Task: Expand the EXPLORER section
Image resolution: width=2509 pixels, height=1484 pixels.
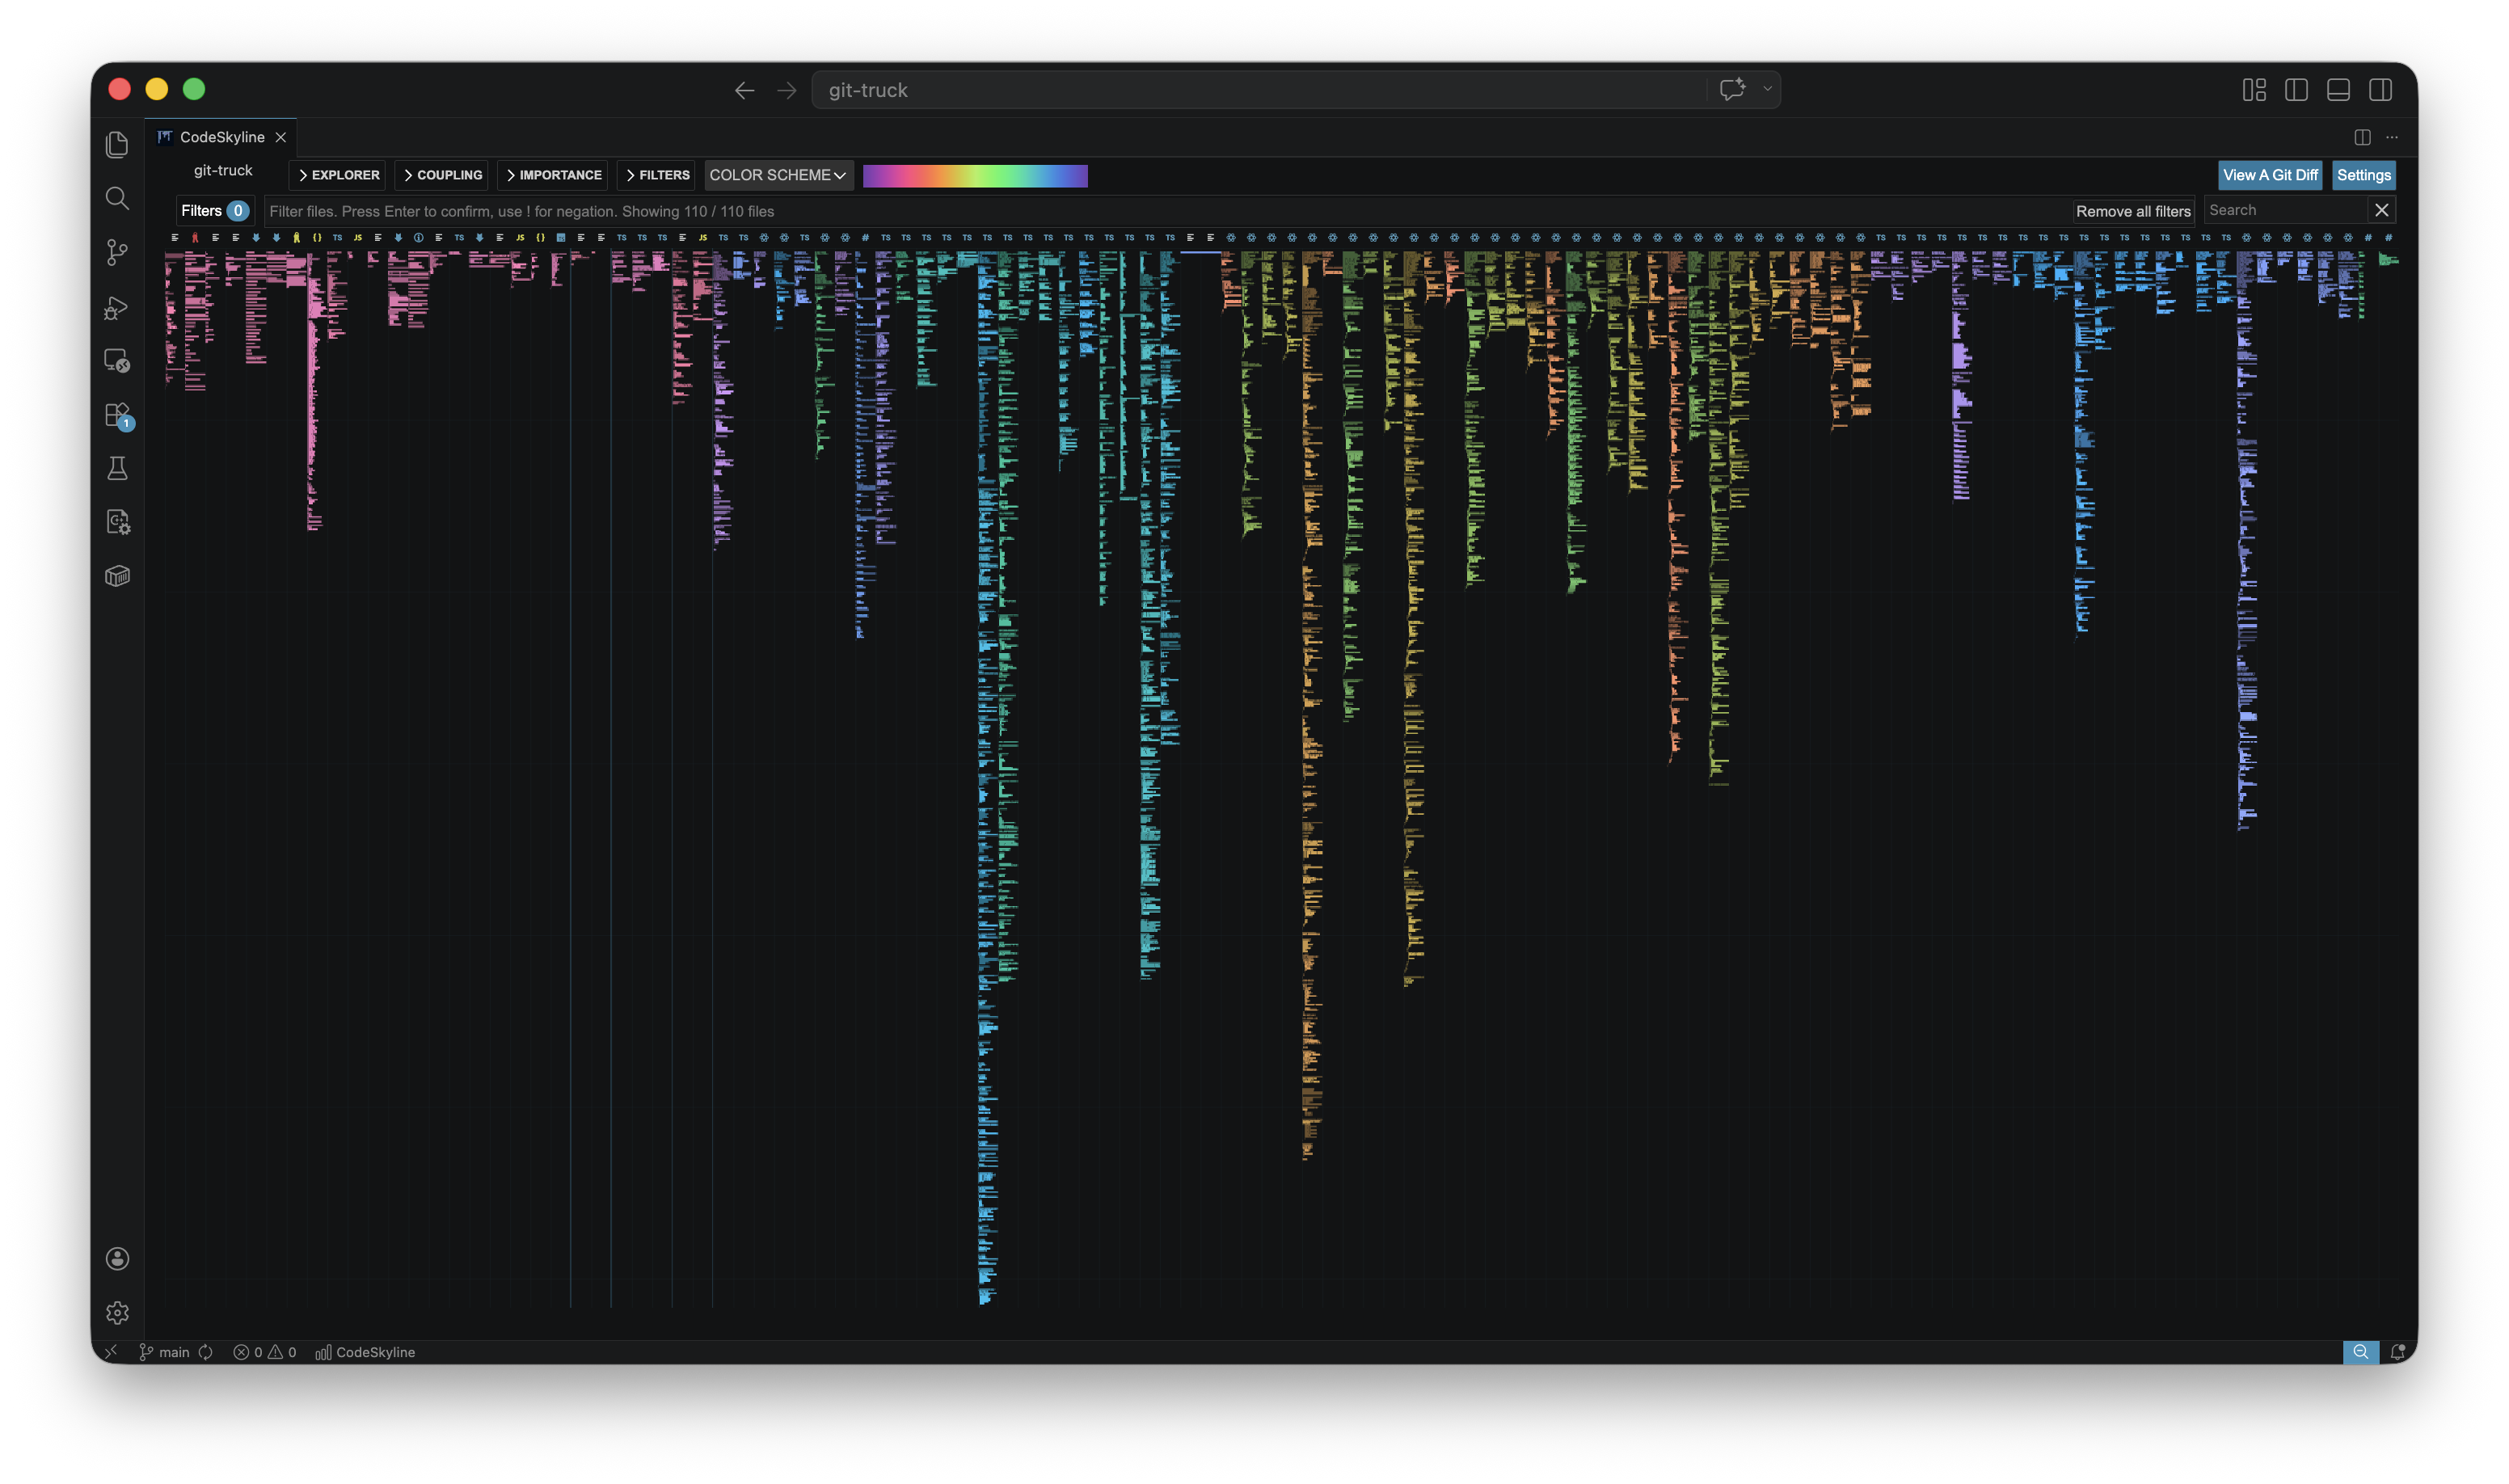Action: coord(338,175)
